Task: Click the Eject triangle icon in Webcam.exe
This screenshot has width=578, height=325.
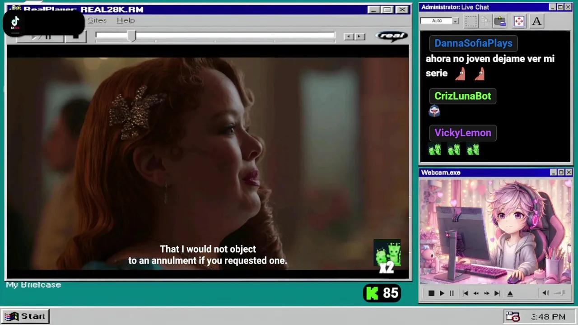Action: coord(510,293)
